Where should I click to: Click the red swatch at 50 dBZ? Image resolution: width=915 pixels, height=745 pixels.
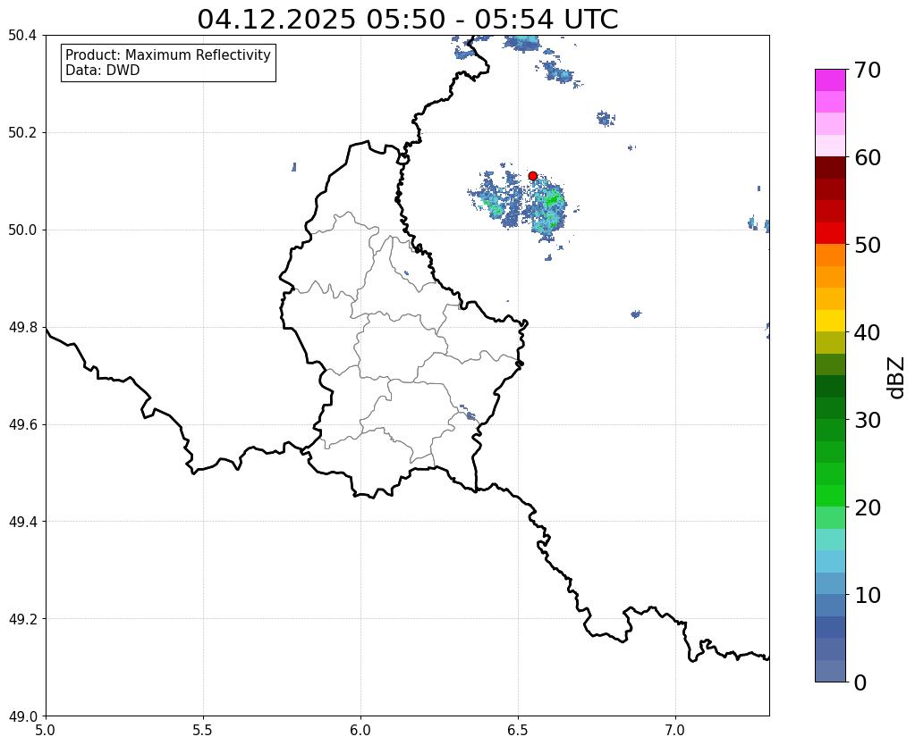830,233
